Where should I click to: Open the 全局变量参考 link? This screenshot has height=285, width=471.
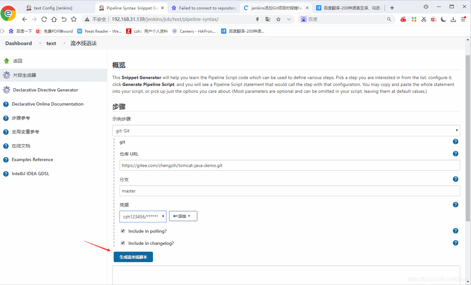click(x=26, y=132)
